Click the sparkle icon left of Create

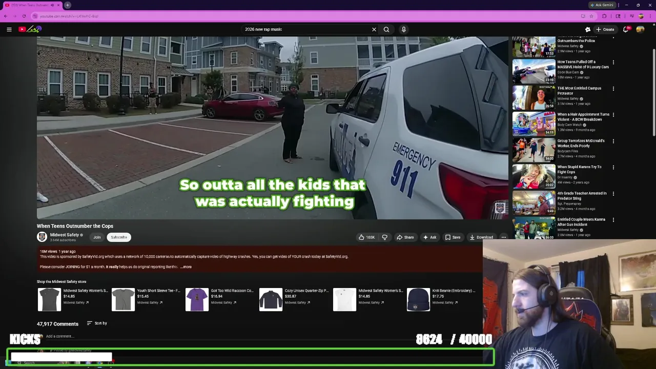coord(588,29)
